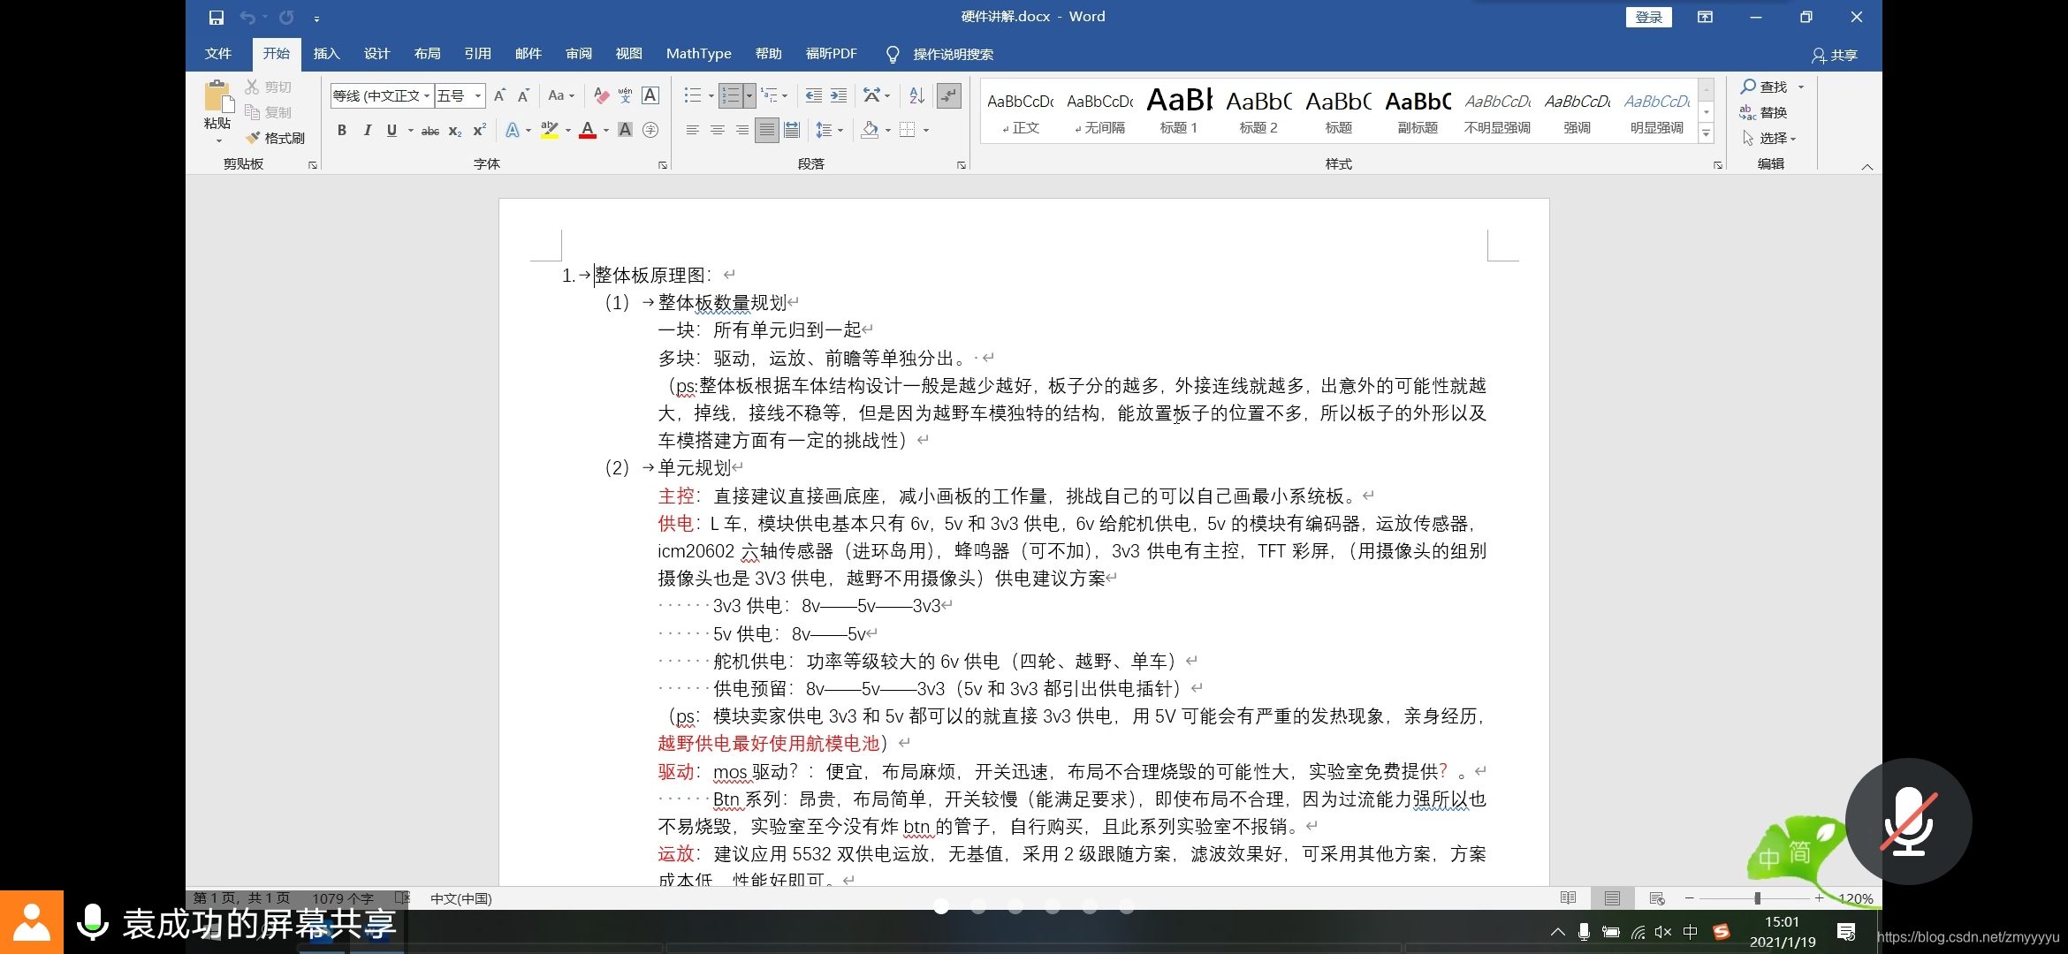Switch to Web Layout view in status bar
2068x954 pixels.
point(1657,898)
